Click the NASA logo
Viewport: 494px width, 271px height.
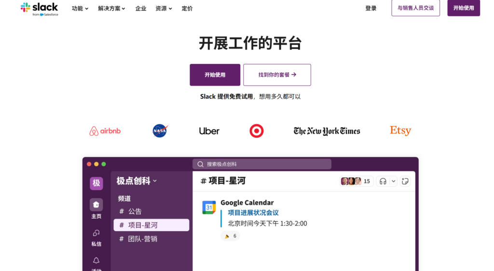(x=160, y=130)
